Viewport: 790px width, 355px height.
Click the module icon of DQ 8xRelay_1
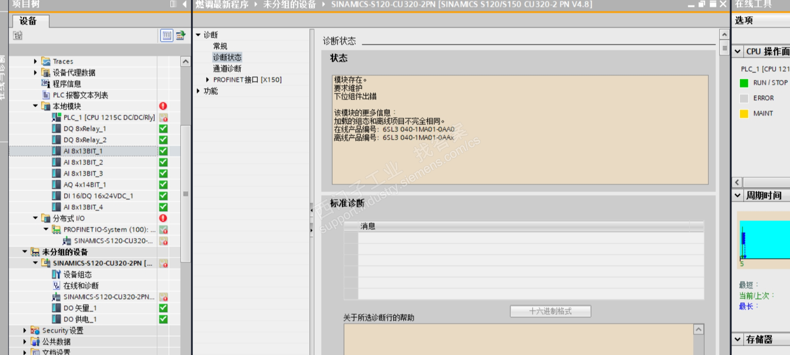coord(57,128)
